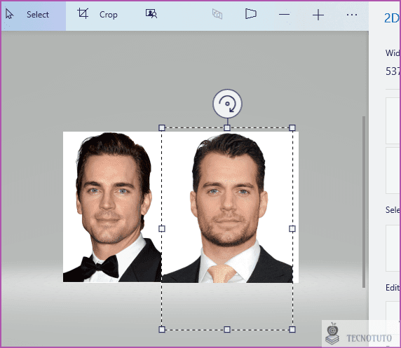401x348 pixels.
Task: Click the Width value field showing 537
Action: (x=393, y=71)
